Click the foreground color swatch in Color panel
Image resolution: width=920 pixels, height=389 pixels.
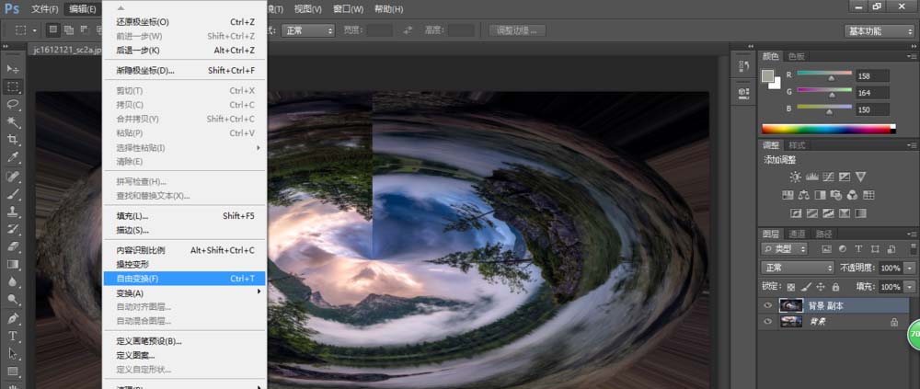[x=768, y=76]
